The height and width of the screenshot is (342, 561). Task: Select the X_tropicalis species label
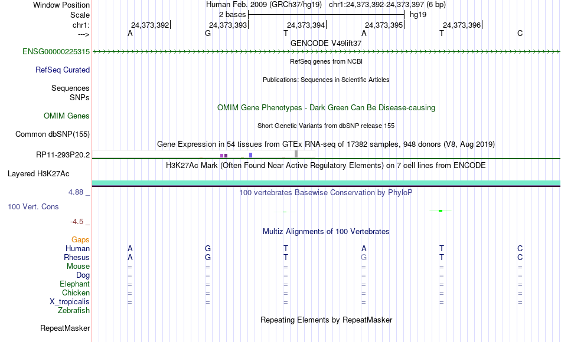coord(70,302)
